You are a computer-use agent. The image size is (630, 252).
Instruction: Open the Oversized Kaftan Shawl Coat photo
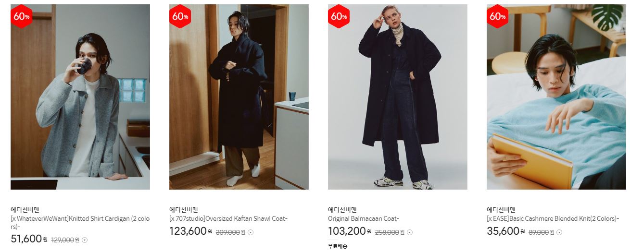239,97
